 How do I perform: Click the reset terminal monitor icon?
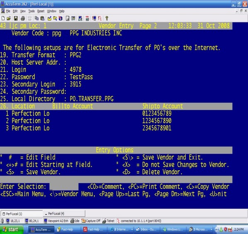[94, 18]
